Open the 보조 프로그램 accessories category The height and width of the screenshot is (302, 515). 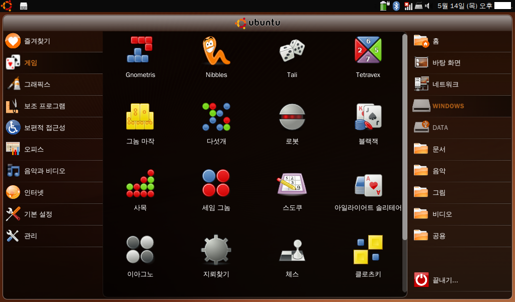click(x=53, y=106)
